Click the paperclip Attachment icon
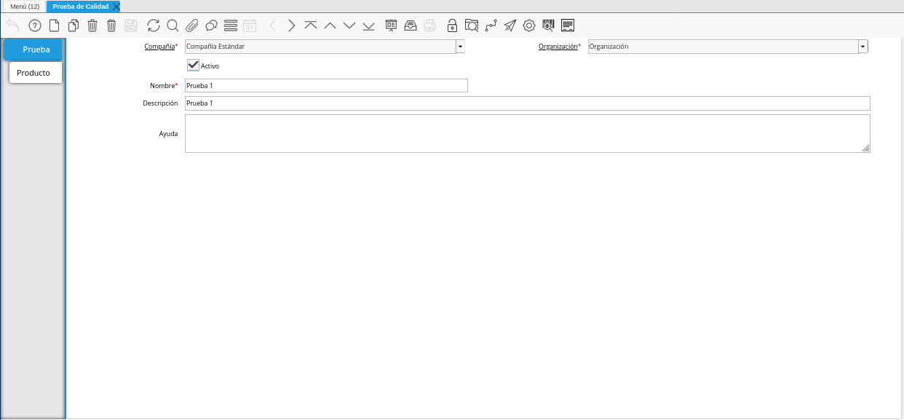Image resolution: width=904 pixels, height=420 pixels. click(191, 25)
